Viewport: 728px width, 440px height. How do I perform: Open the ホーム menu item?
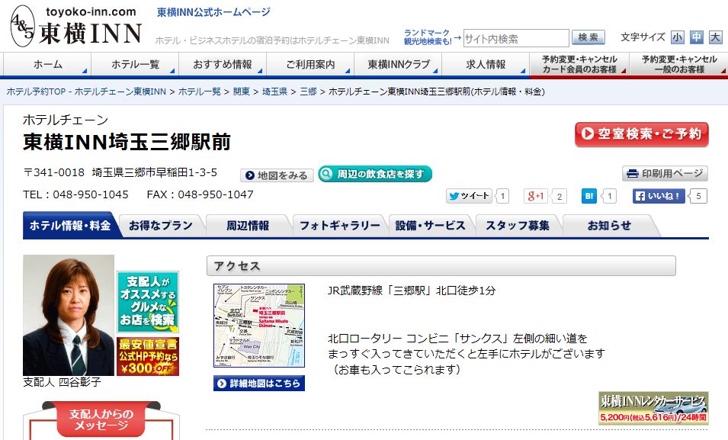coord(47,65)
